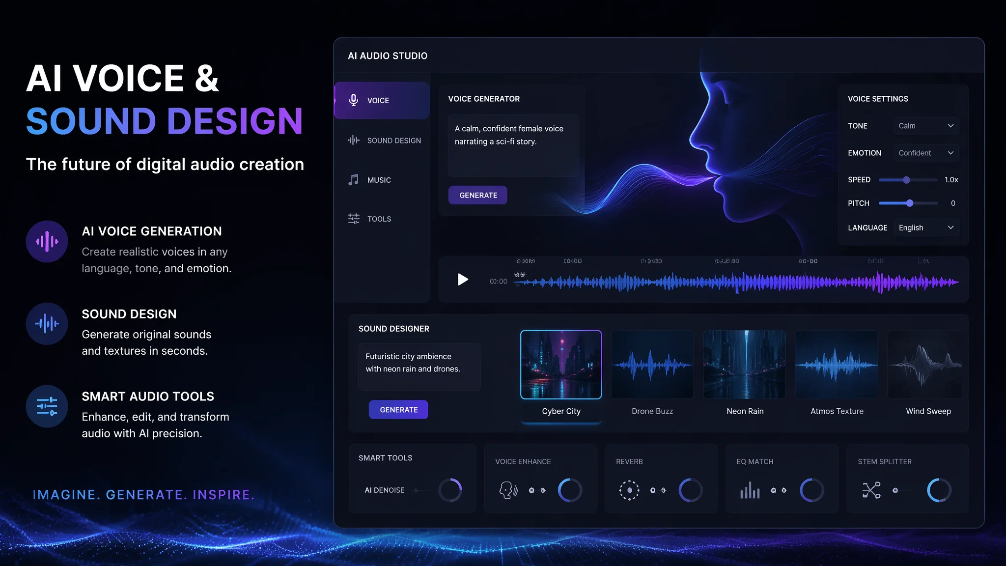The height and width of the screenshot is (566, 1006).
Task: Toggle the small switch in Voice Enhance card
Action: [537, 490]
